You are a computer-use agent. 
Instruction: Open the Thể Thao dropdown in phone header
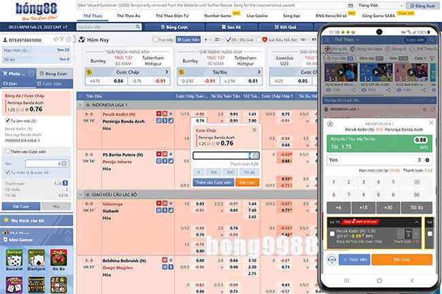(347, 40)
